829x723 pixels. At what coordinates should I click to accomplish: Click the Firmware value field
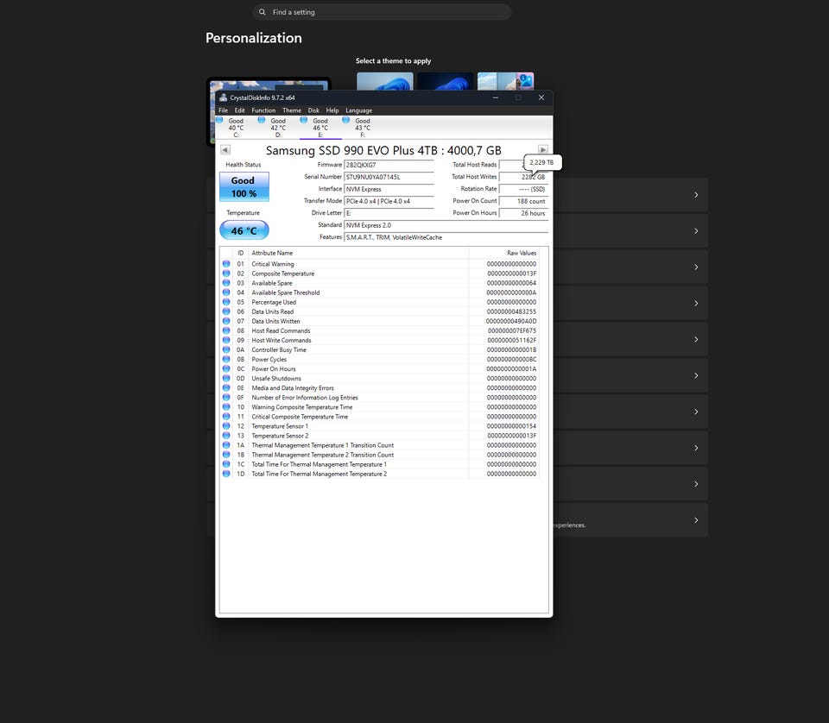tap(389, 165)
